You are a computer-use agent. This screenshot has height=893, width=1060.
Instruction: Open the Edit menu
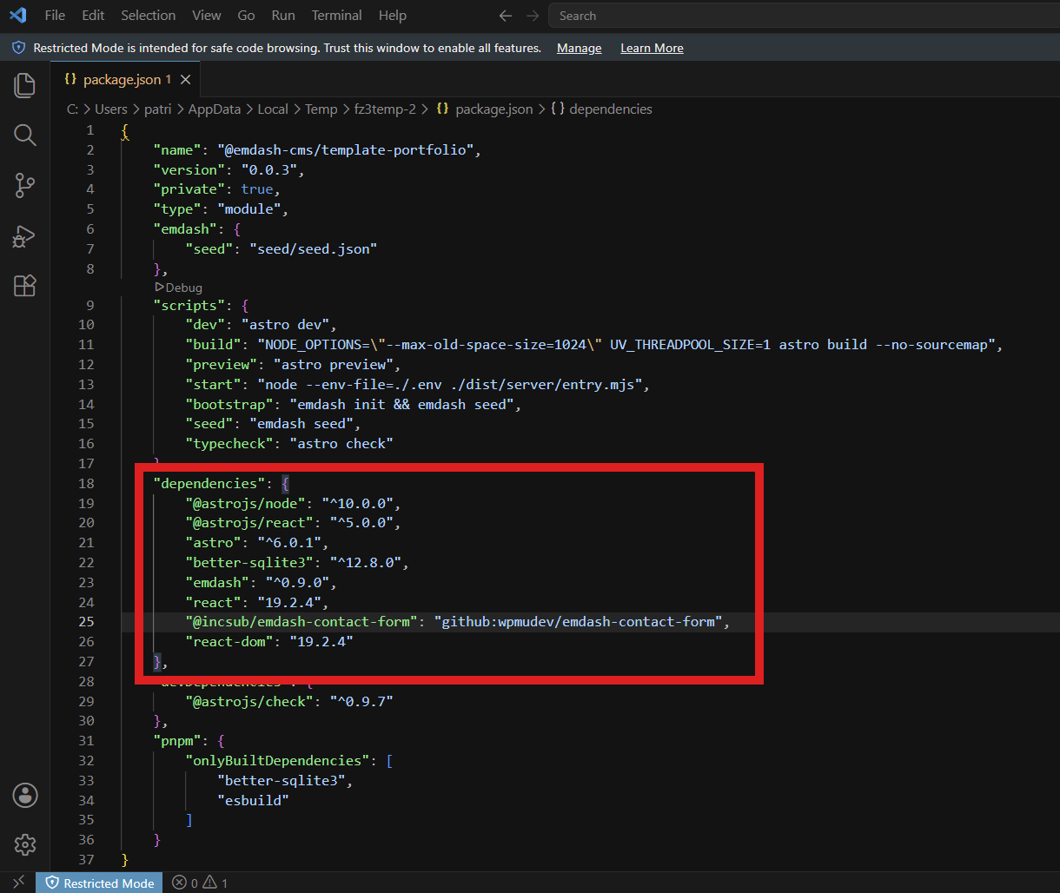93,16
